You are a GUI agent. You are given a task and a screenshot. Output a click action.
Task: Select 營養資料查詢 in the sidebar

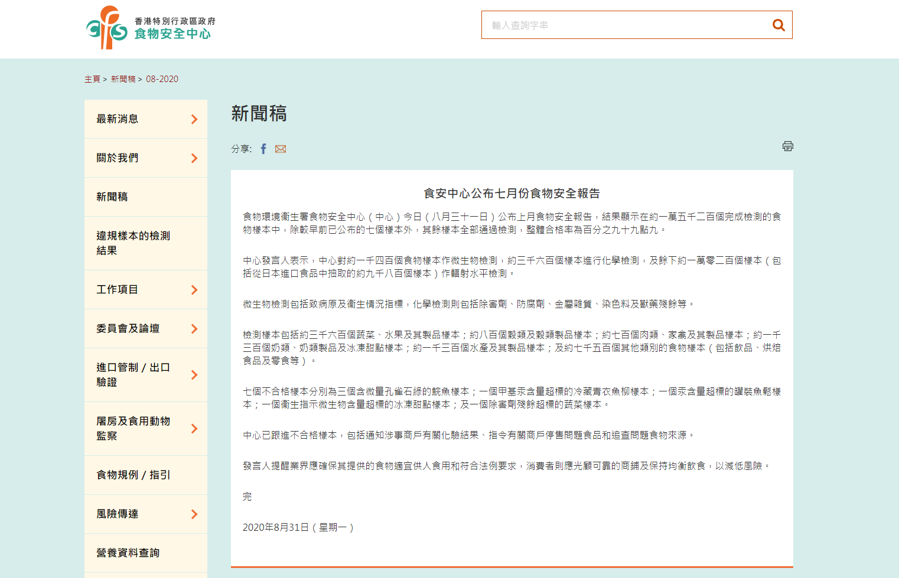pos(128,553)
